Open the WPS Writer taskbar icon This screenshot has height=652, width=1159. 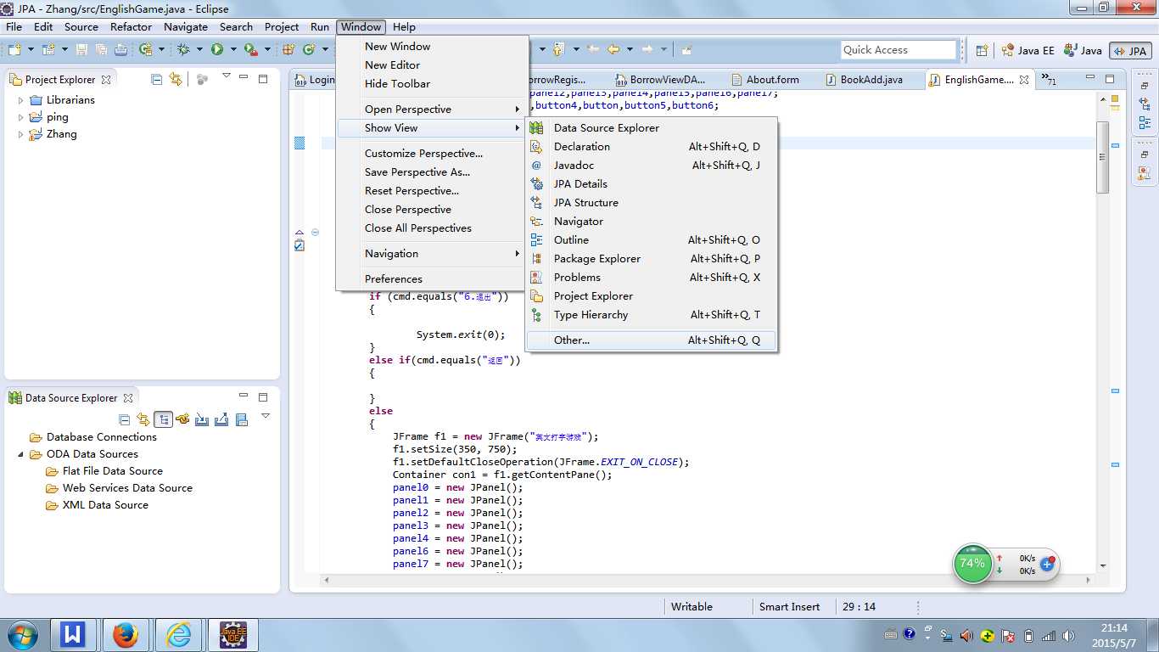73,634
